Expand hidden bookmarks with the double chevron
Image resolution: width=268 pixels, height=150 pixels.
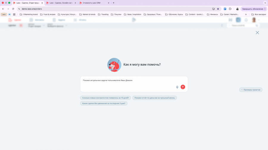coord(246,14)
